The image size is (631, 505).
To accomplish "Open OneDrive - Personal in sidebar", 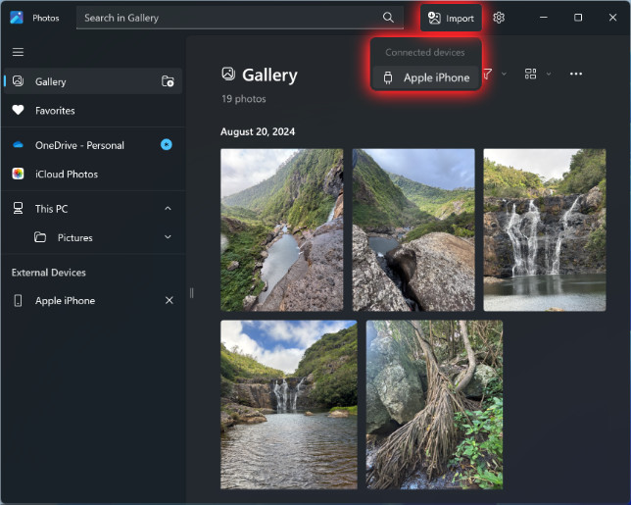I will [93, 145].
